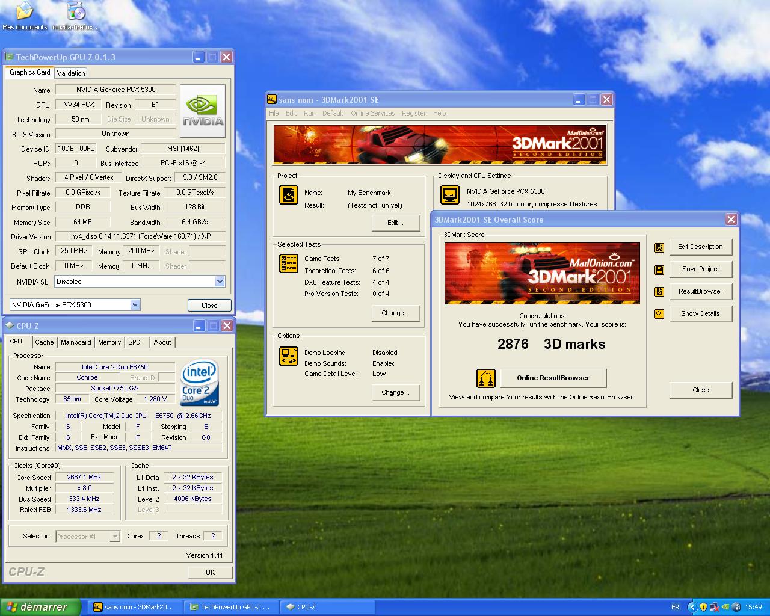The height and width of the screenshot is (616, 770).
Task: Select the CPU tab in CPU-Z
Action: coord(16,341)
